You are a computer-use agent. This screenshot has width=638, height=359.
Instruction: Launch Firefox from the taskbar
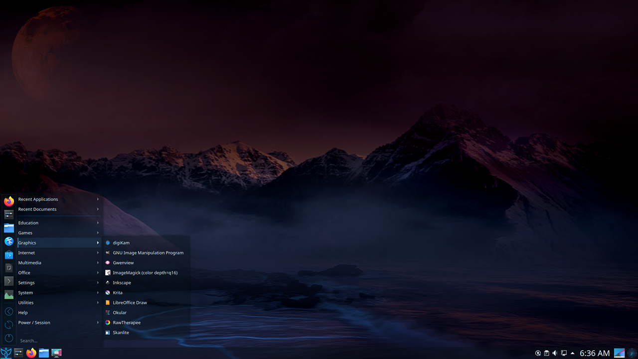(31, 353)
